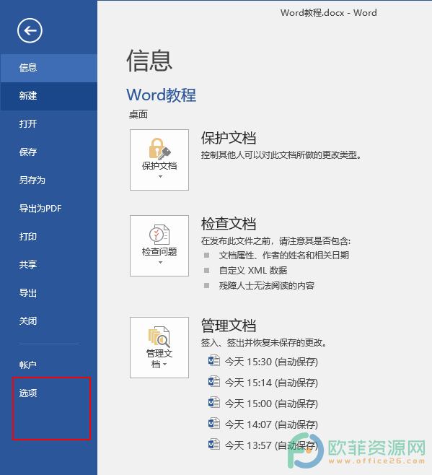Expand the 保护文档 dropdown arrow
Image resolution: width=432 pixels, height=475 pixels.
160,176
